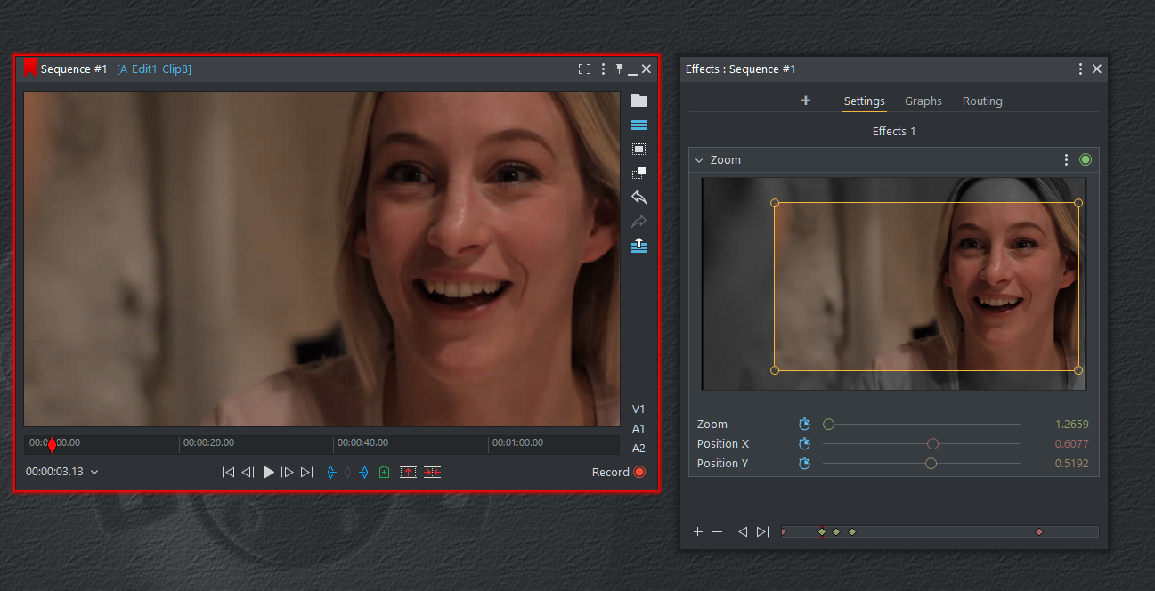Click the red Delete (close gap) icon
This screenshot has height=591, width=1155.
pyautogui.click(x=432, y=473)
